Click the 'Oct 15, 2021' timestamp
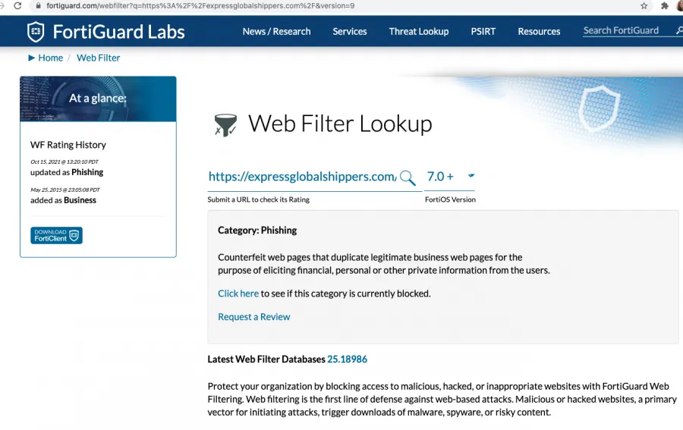The width and height of the screenshot is (683, 430). pyautogui.click(x=64, y=162)
